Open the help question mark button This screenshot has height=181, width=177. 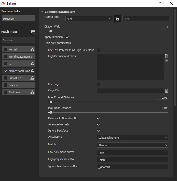pos(160,3)
